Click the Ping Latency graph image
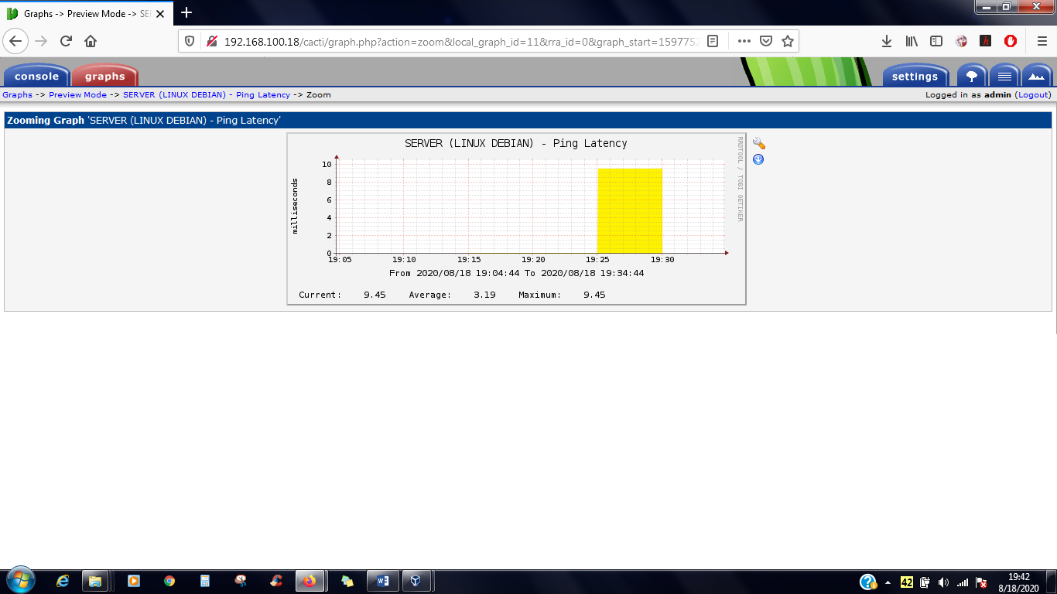1057x594 pixels. (x=516, y=219)
